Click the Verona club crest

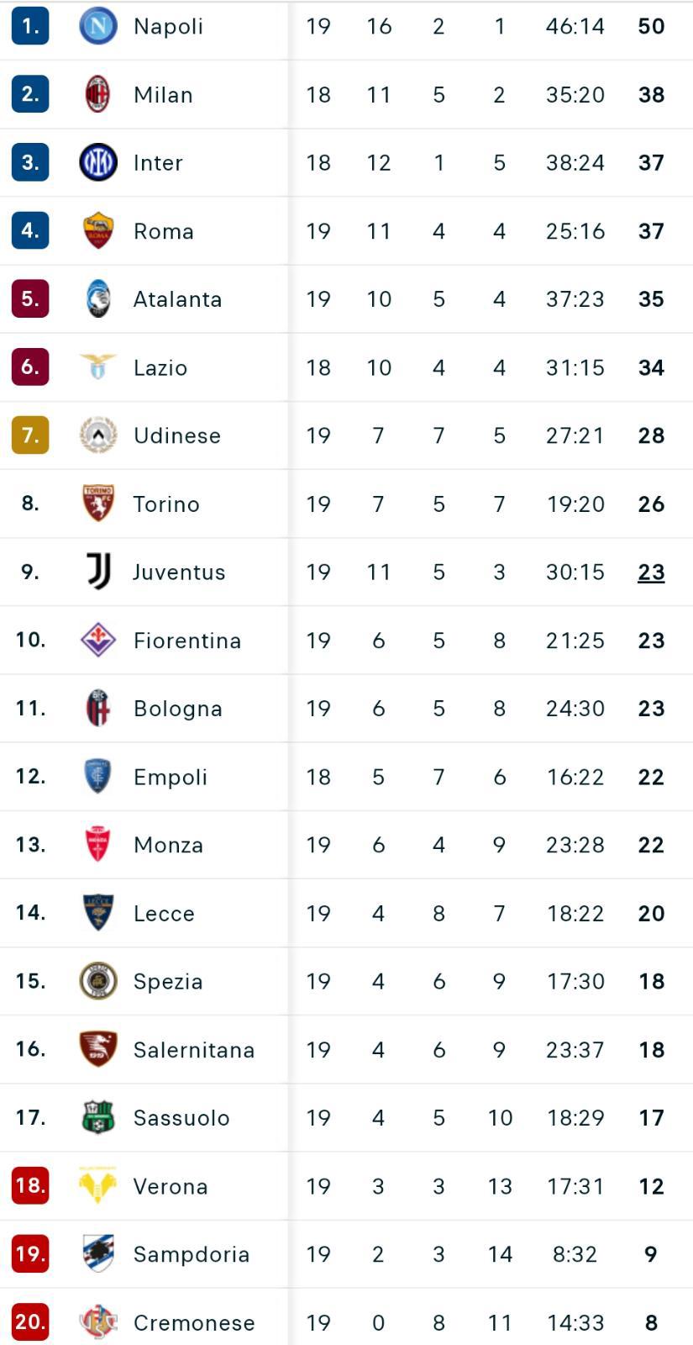pyautogui.click(x=97, y=1185)
